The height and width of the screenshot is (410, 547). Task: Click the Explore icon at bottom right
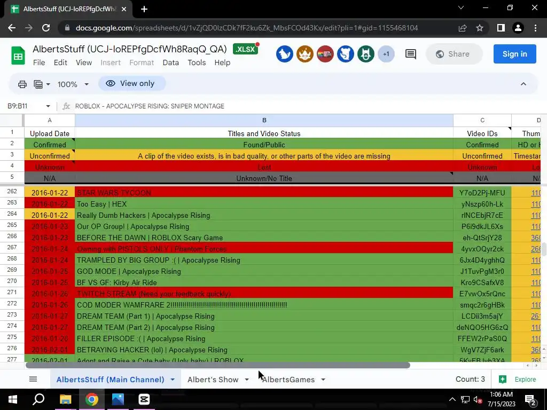pyautogui.click(x=503, y=380)
